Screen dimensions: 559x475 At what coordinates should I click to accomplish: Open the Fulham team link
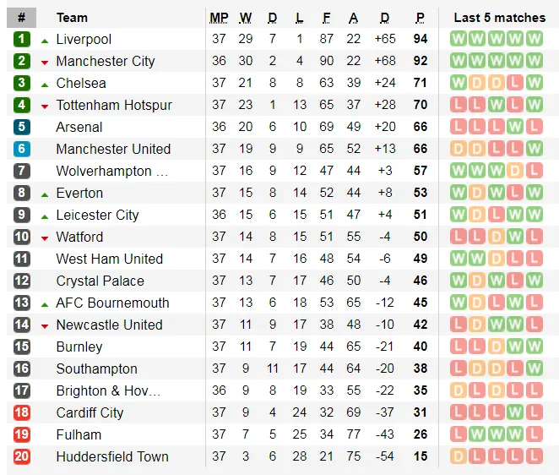point(79,434)
